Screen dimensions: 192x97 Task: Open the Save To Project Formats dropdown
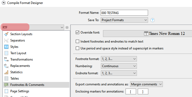point(124,20)
